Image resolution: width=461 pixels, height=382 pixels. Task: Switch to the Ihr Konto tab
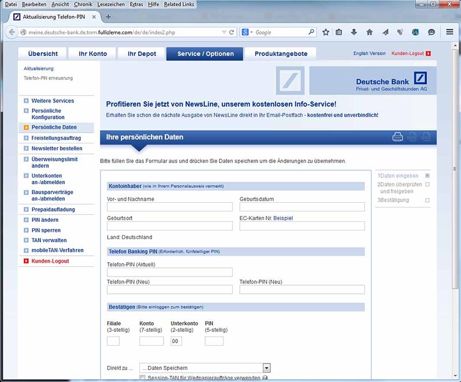click(93, 54)
